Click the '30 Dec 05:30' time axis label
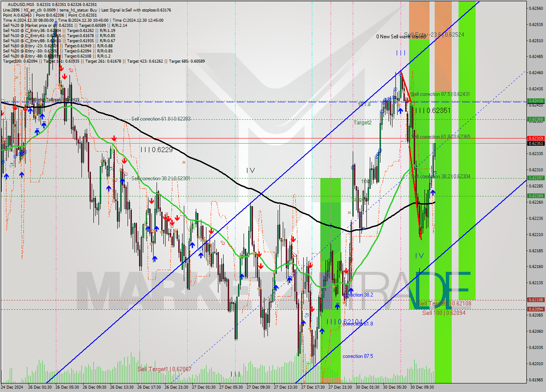Image resolution: width=546 pixels, height=392 pixels. pos(395,388)
